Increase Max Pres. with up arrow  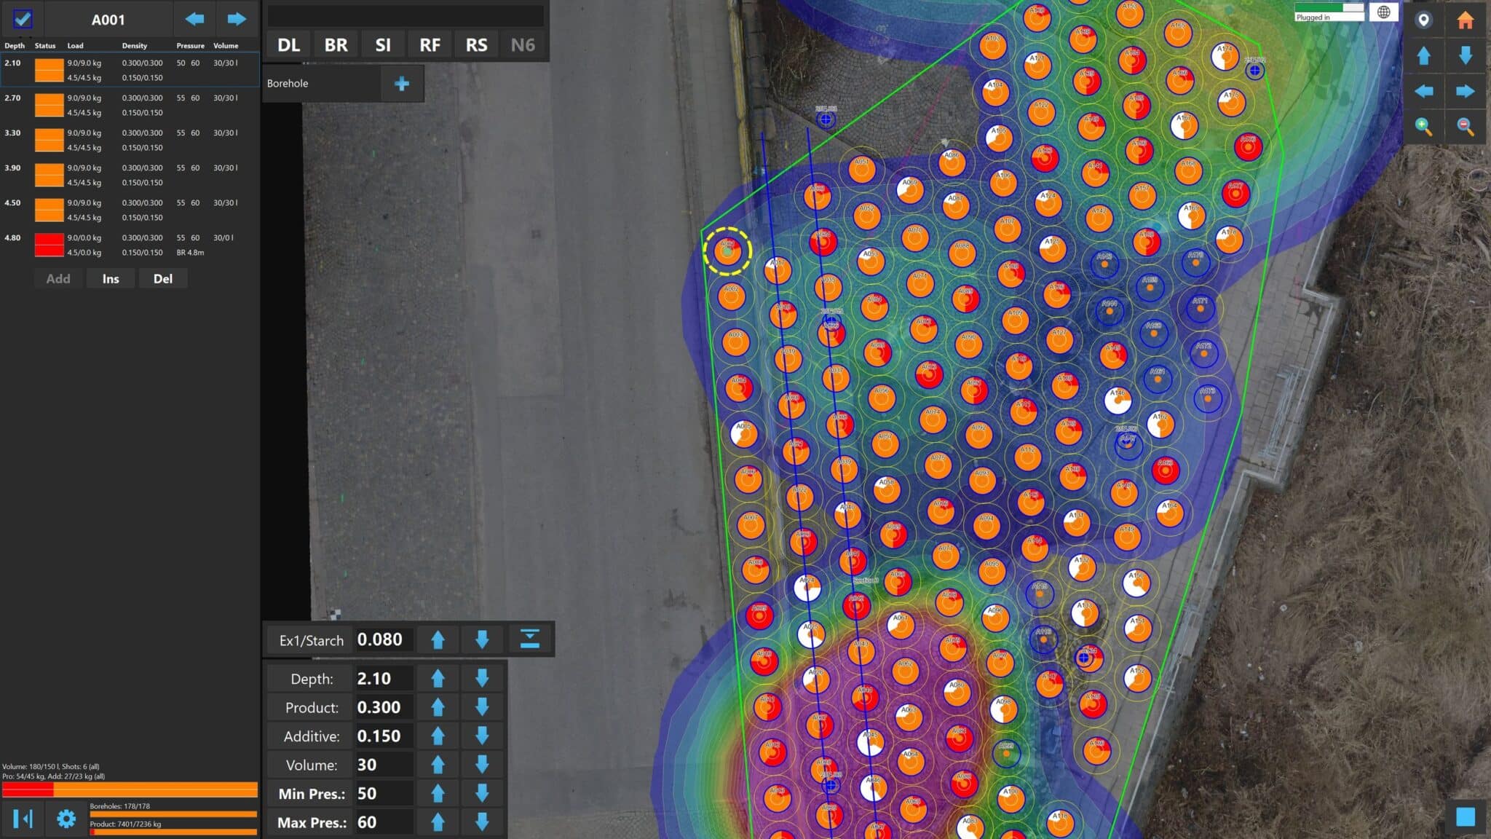tap(438, 822)
